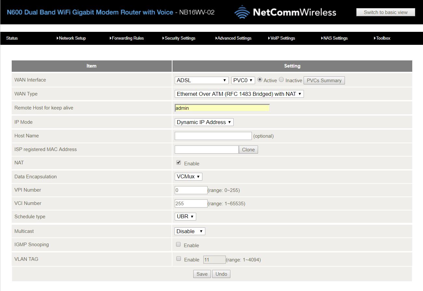Expand the IP Mode dropdown

click(204, 122)
